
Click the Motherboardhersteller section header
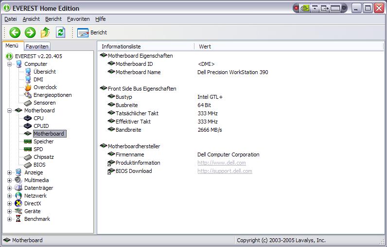pyautogui.click(x=134, y=146)
